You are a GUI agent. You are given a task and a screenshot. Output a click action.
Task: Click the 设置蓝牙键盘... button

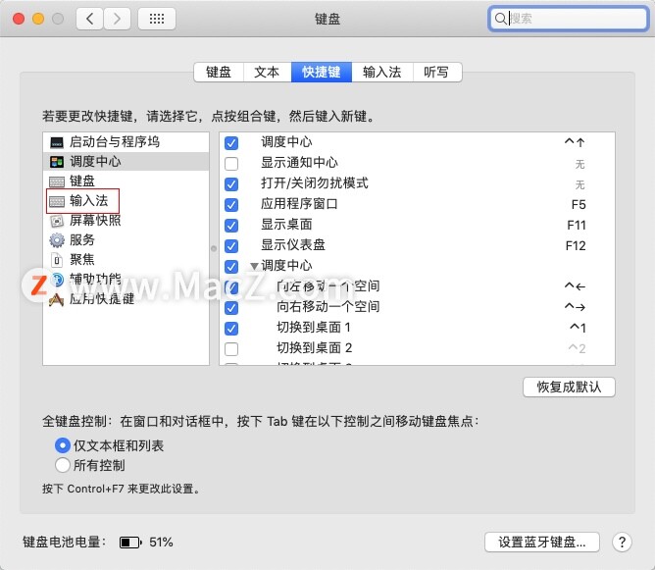(x=542, y=542)
